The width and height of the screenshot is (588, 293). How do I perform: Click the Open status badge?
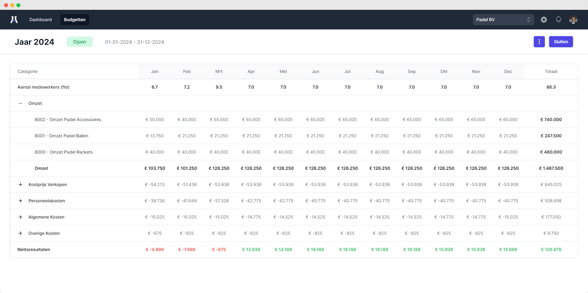point(80,42)
